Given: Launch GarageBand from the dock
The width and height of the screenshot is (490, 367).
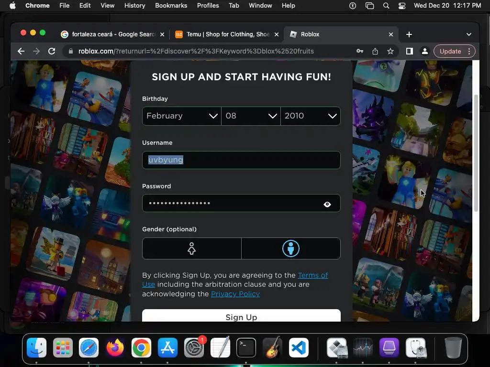Looking at the screenshot, I should pyautogui.click(x=272, y=347).
